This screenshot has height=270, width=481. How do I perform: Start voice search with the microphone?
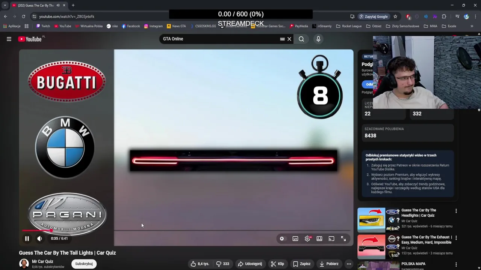pos(318,39)
